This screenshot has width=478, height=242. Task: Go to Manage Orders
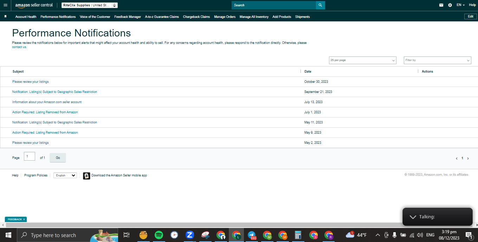(x=225, y=17)
